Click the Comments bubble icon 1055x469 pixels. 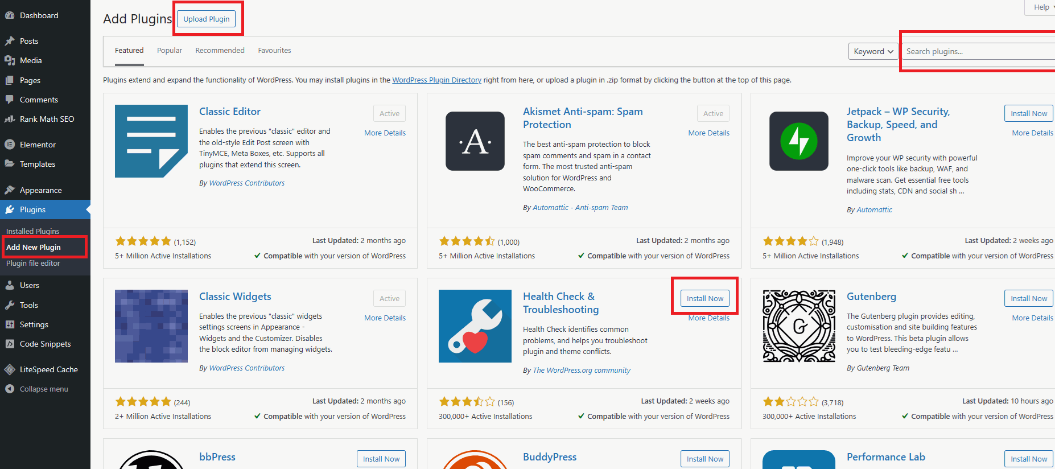pyautogui.click(x=10, y=100)
